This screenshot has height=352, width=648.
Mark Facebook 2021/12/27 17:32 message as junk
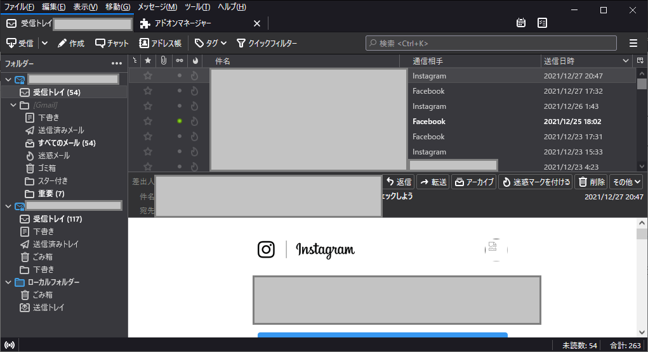[195, 91]
